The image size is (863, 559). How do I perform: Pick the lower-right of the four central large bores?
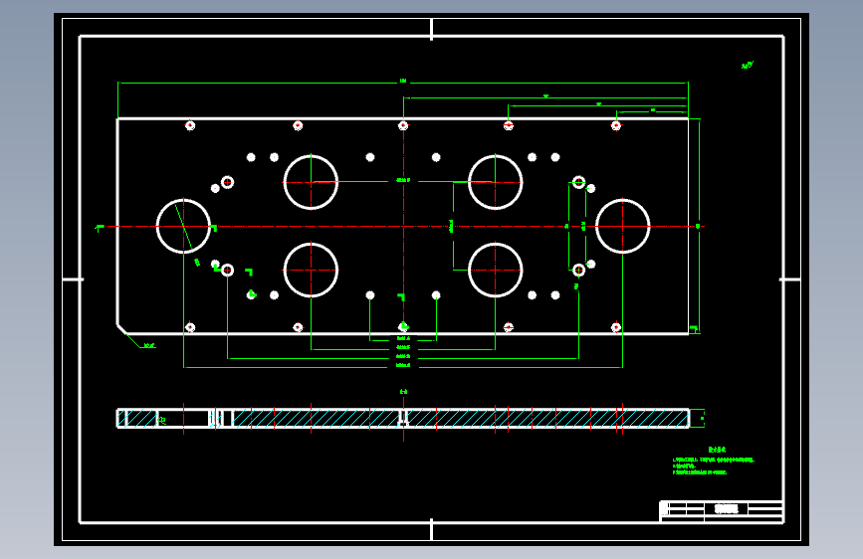(x=496, y=271)
